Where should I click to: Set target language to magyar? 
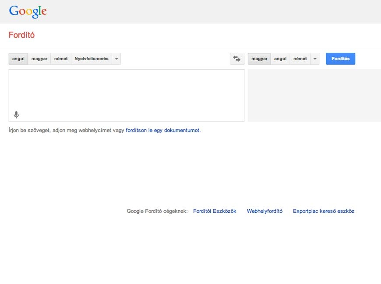click(x=259, y=59)
